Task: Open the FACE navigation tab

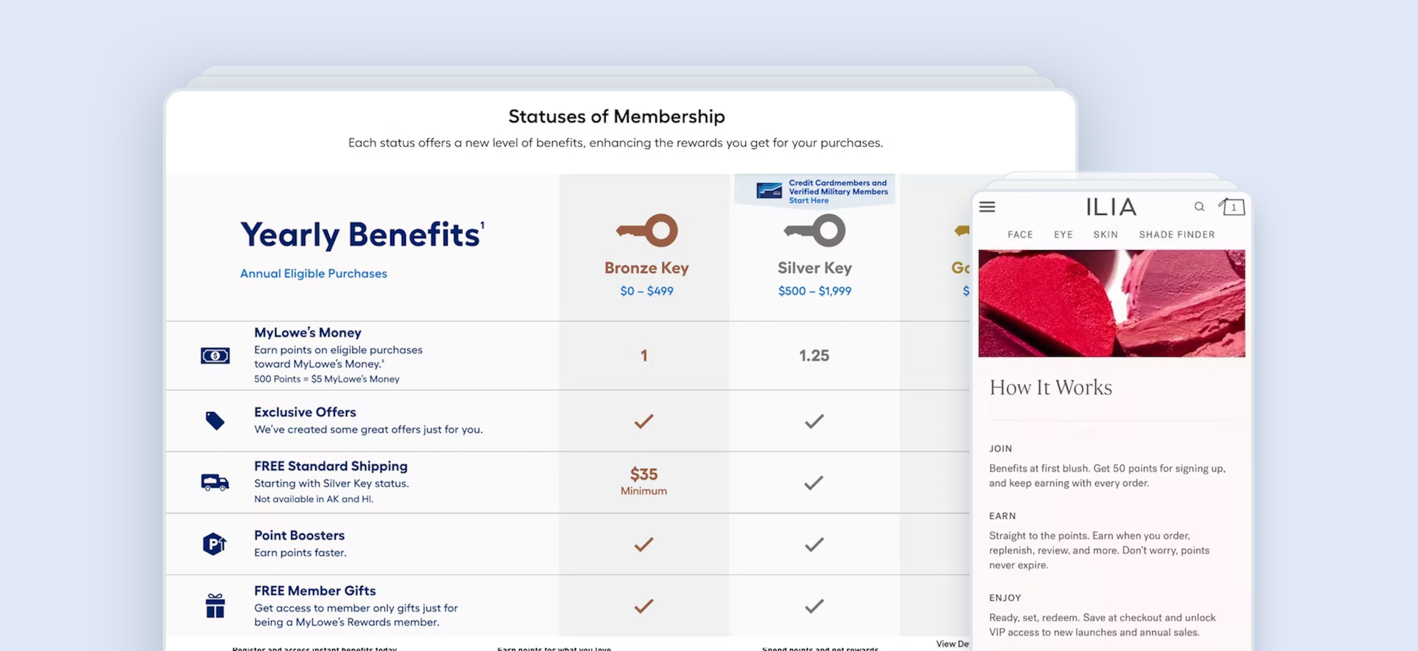Action: coord(1020,234)
